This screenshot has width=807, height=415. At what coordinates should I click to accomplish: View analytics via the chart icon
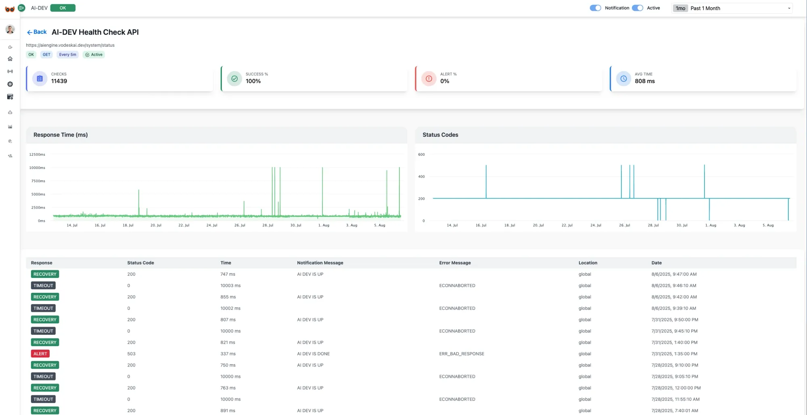[x=10, y=126]
